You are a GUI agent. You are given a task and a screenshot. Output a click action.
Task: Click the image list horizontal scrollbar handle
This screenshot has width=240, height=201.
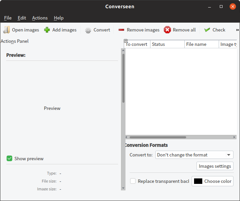pyautogui.click(x=158, y=137)
